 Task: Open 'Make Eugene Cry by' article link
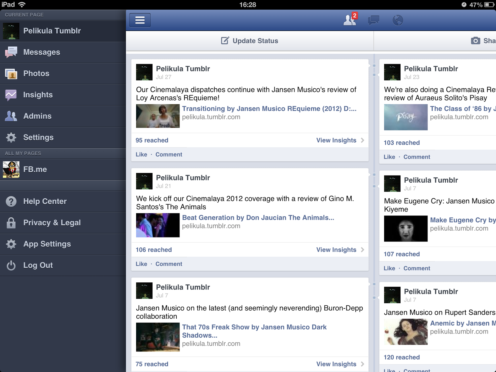463,220
